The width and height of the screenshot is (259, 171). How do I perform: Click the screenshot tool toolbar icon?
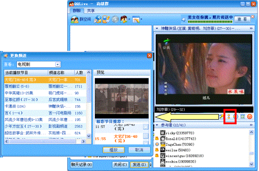pos(136,20)
